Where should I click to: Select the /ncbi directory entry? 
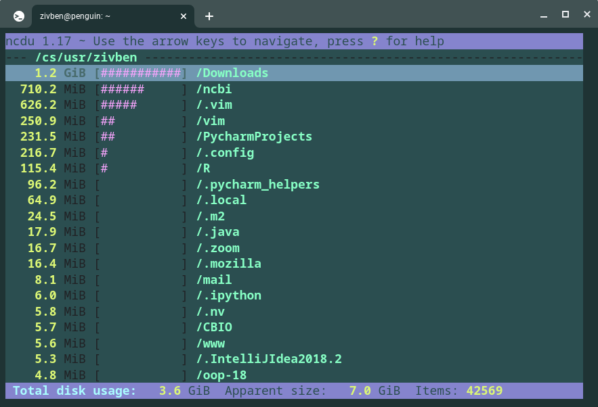pyautogui.click(x=214, y=89)
